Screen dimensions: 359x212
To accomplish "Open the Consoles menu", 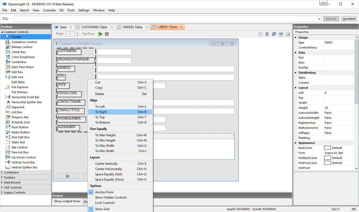I will [x=49, y=10].
